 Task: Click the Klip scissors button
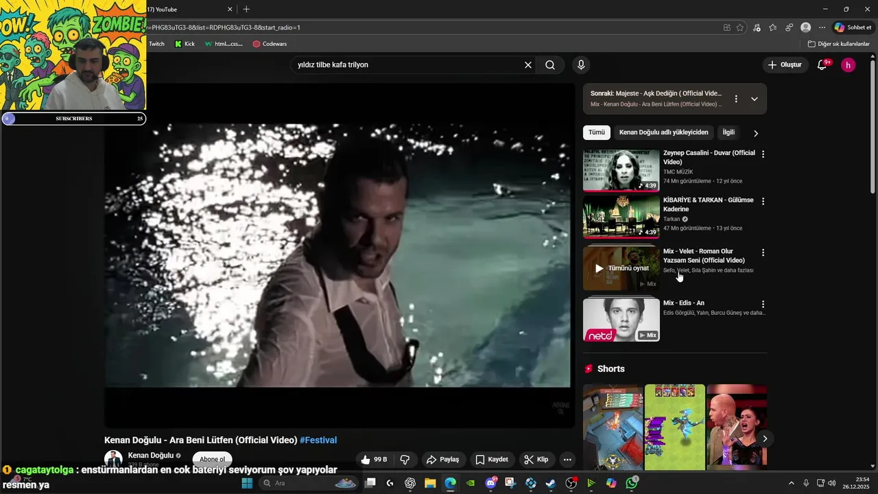click(x=536, y=460)
